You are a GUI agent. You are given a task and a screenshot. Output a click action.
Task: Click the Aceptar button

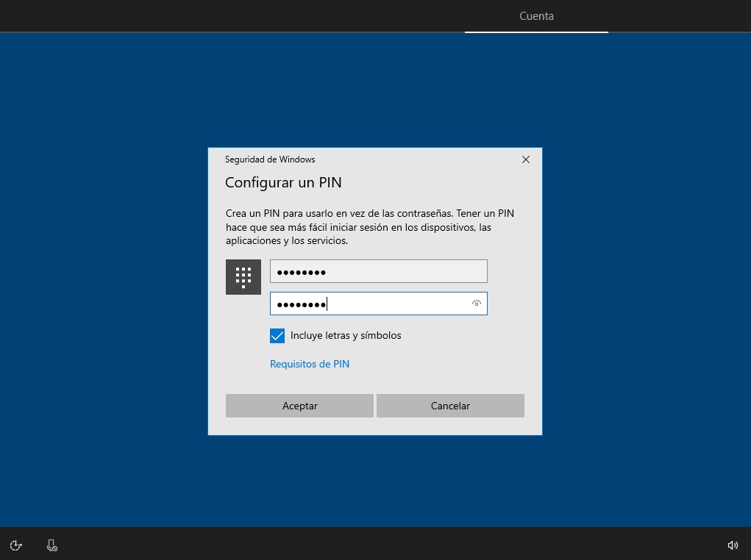coord(299,406)
